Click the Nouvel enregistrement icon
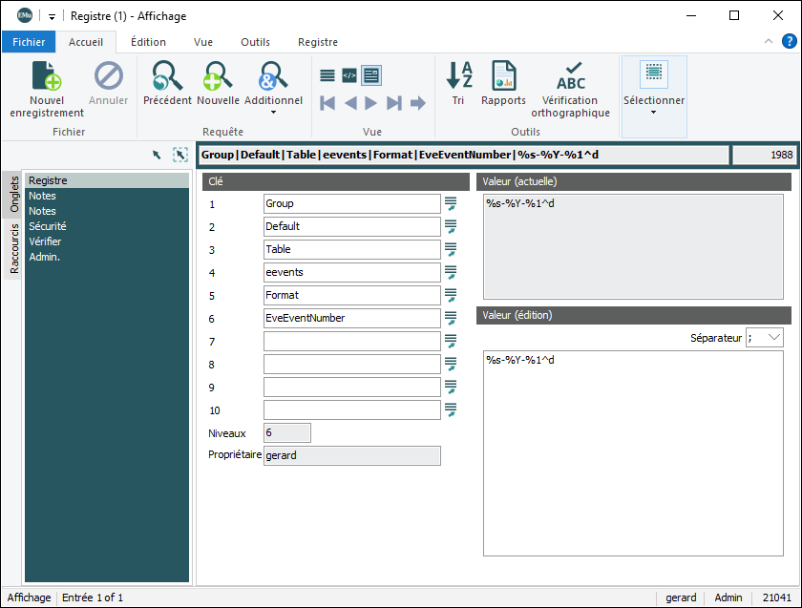Image resolution: width=802 pixels, height=608 pixels. click(47, 77)
